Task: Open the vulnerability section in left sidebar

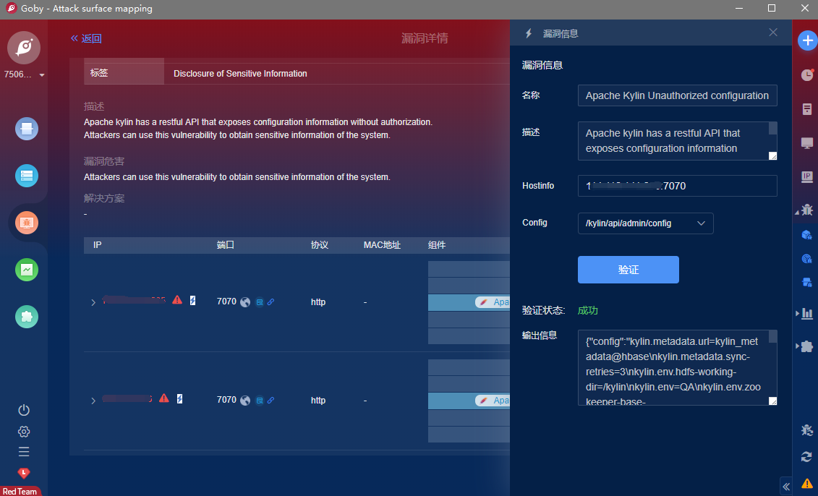Action: tap(27, 223)
